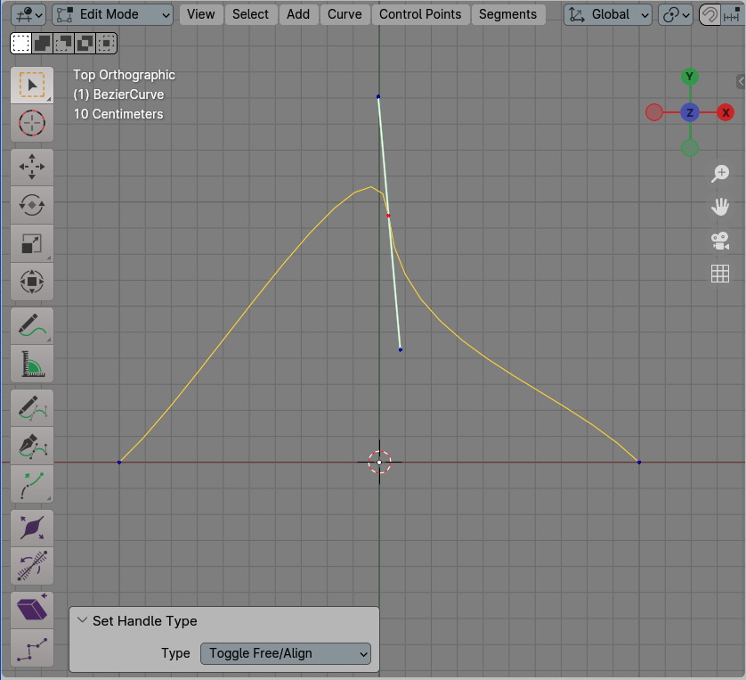Expand the sidebar arrow at right edge

click(x=741, y=81)
